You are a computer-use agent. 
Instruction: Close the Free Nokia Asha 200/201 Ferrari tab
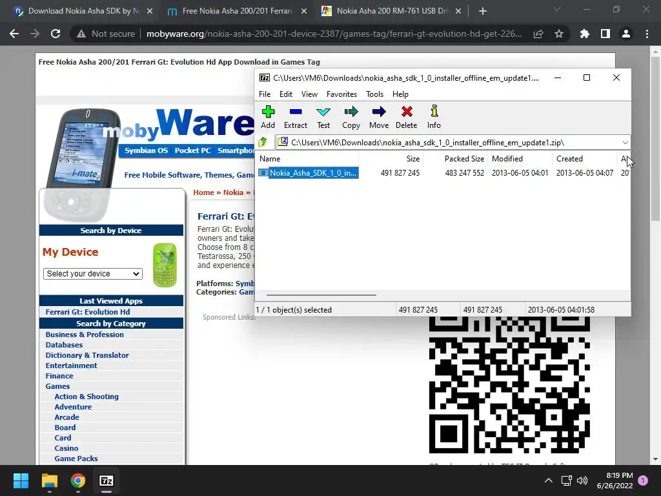(304, 11)
